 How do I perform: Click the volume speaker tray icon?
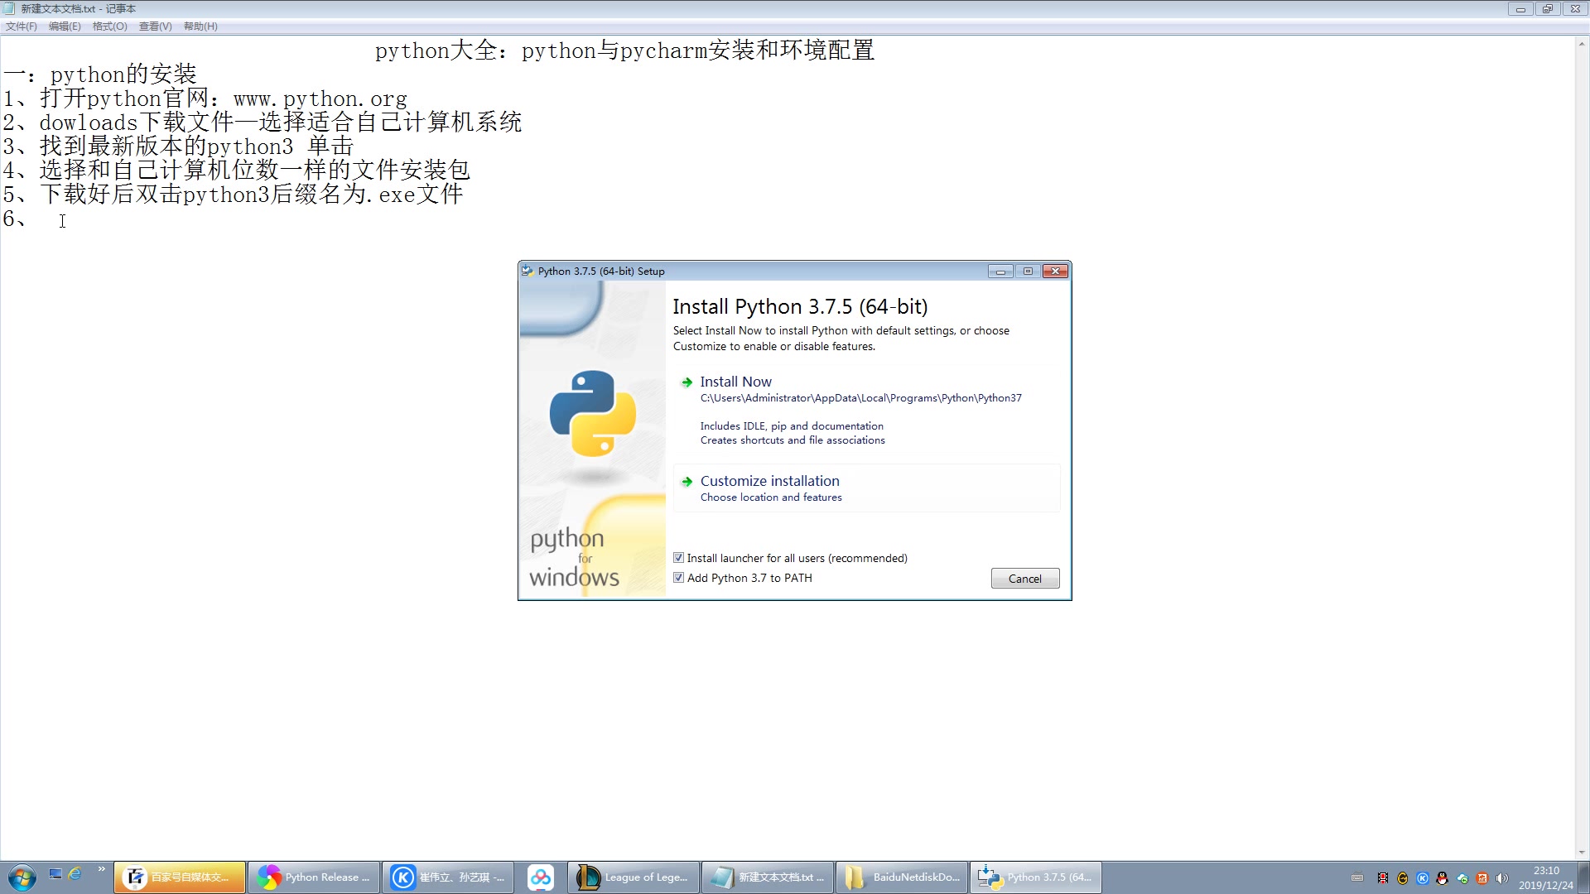(1501, 878)
